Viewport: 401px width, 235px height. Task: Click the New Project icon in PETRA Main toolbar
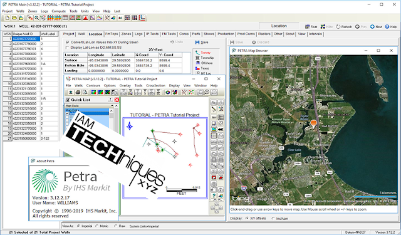8,18
